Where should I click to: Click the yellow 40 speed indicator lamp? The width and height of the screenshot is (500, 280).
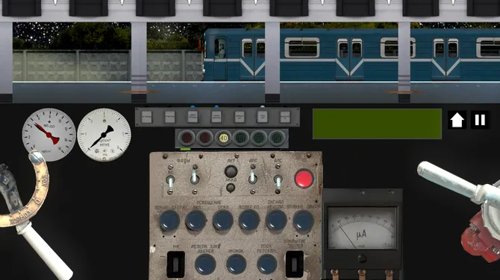(224, 139)
